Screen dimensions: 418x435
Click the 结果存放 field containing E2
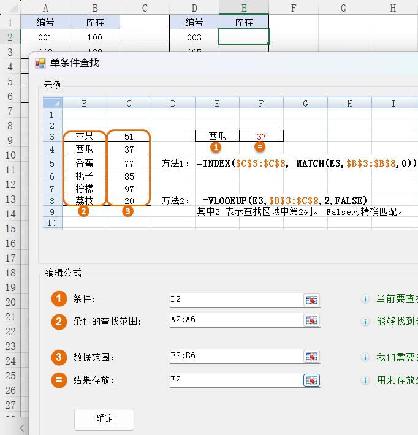click(236, 380)
